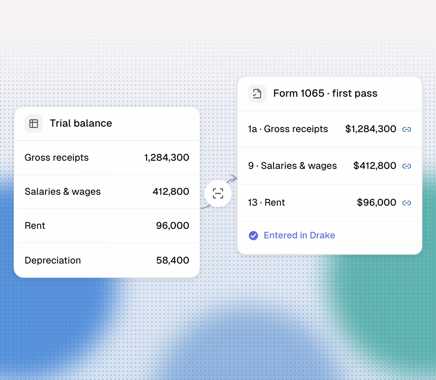Click the 1,284,300 value in Trial balance
Image resolution: width=436 pixels, height=380 pixels.
click(167, 157)
